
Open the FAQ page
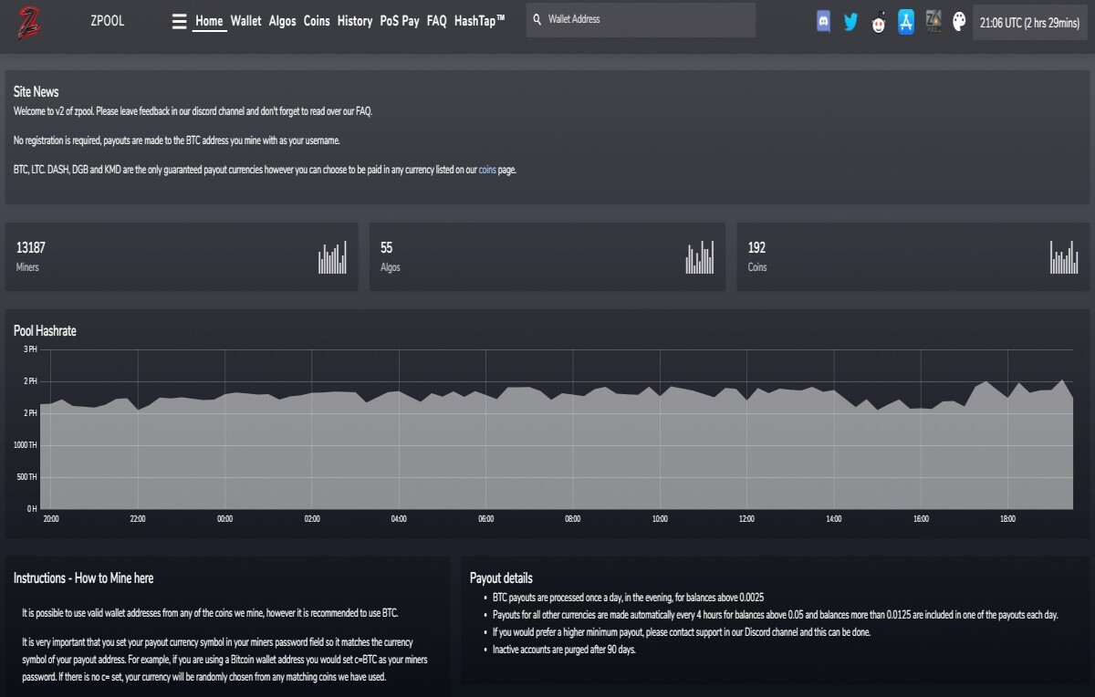(436, 21)
